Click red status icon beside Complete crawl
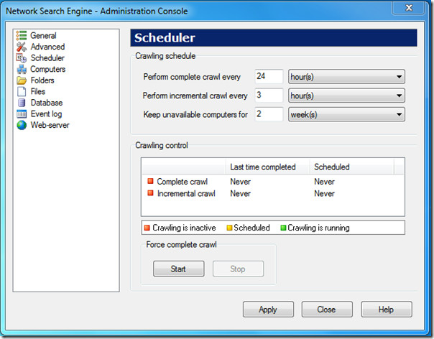The image size is (434, 339). 150,181
